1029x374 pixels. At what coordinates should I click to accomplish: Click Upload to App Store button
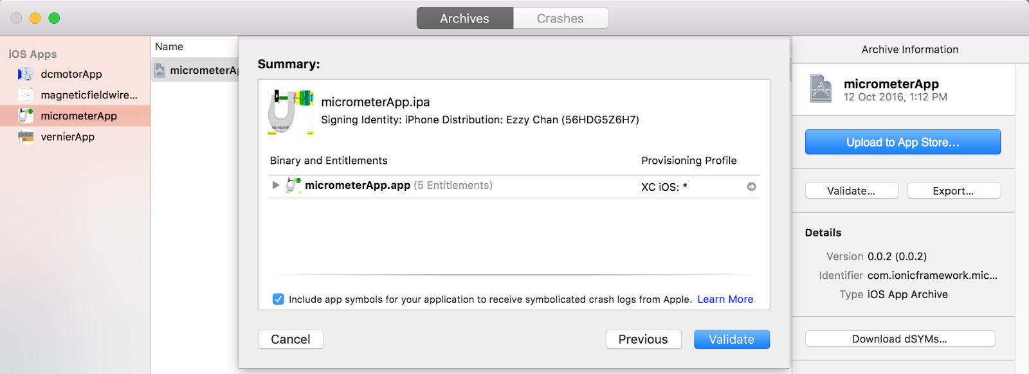pos(902,142)
